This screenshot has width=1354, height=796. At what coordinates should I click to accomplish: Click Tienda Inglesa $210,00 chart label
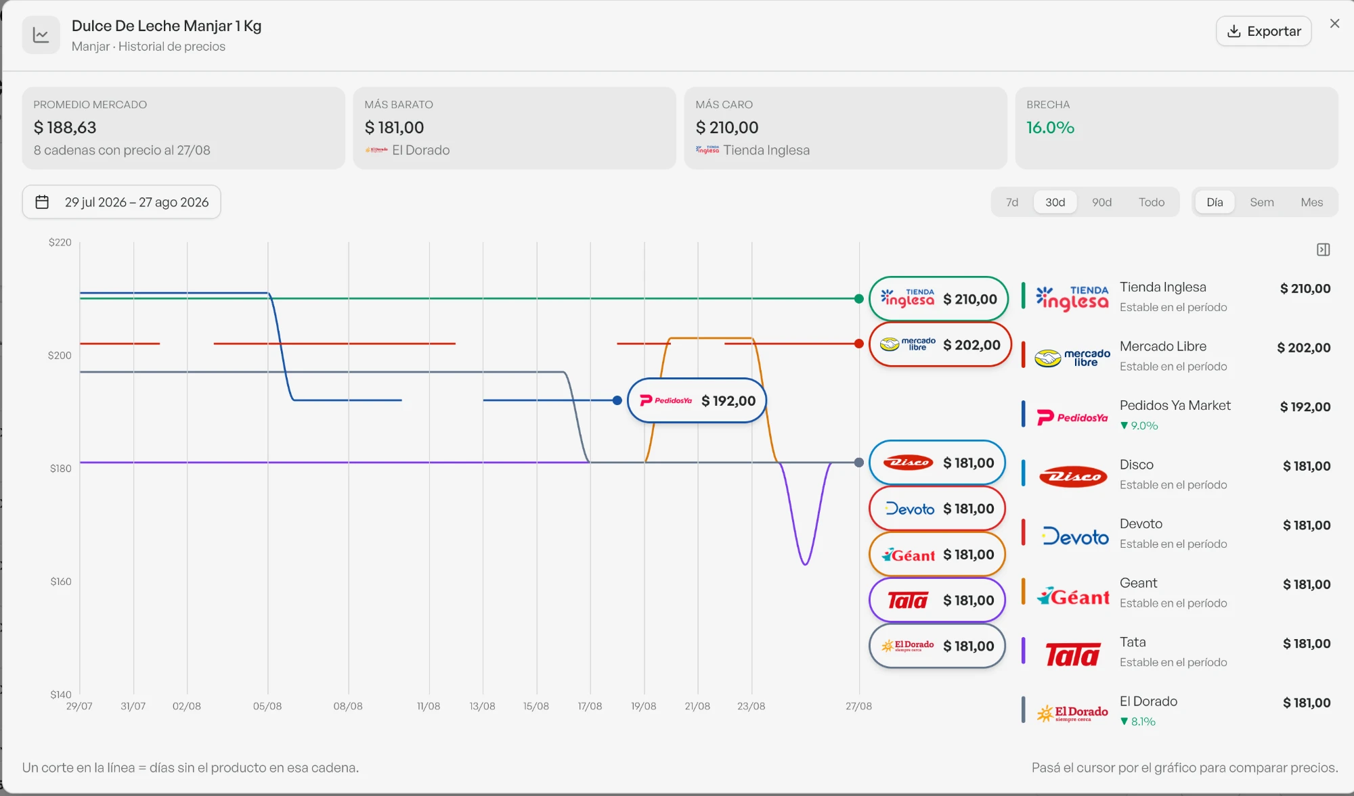pos(938,299)
